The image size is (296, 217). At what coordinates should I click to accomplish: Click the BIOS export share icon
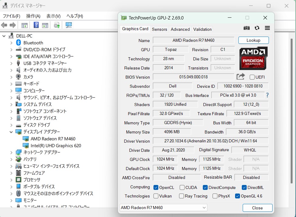click(x=241, y=77)
